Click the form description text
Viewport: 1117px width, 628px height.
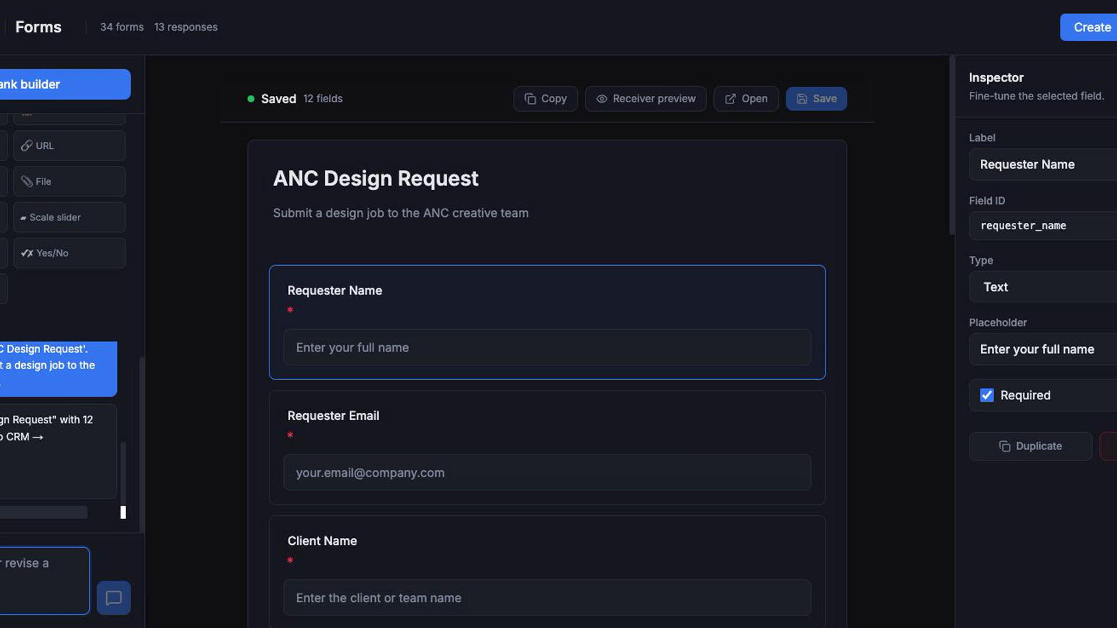(401, 213)
